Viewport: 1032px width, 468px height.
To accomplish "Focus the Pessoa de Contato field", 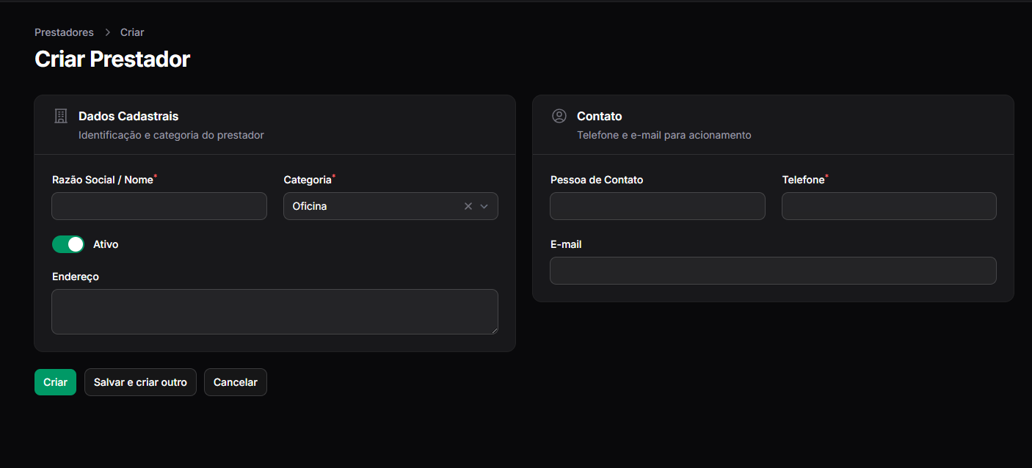I will tap(658, 206).
